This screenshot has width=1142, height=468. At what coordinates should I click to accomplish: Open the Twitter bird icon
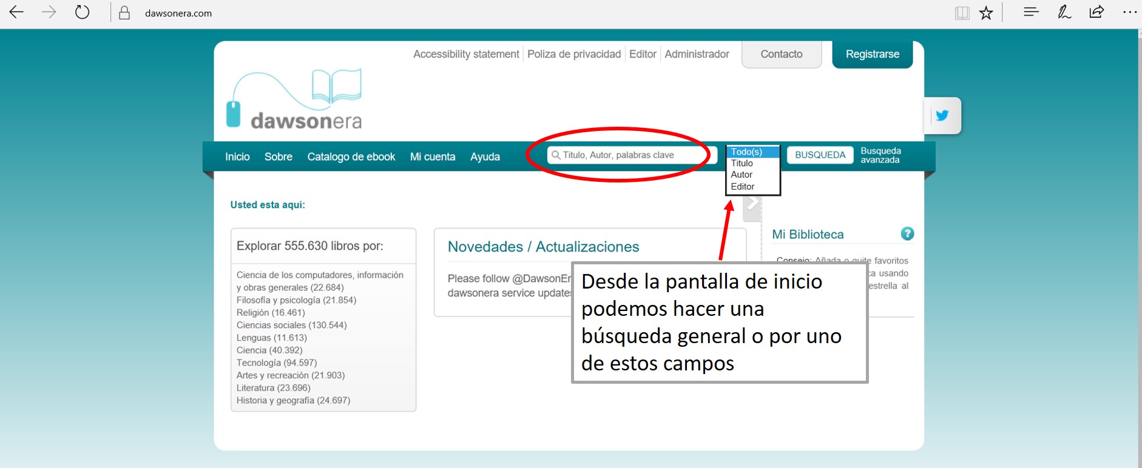(942, 115)
